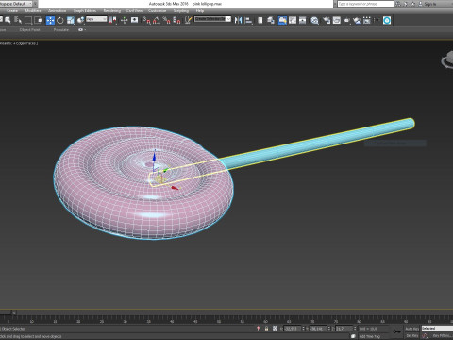Screen dimensions: 453x340
Task: Open the Material Editor icon
Action: point(314,21)
